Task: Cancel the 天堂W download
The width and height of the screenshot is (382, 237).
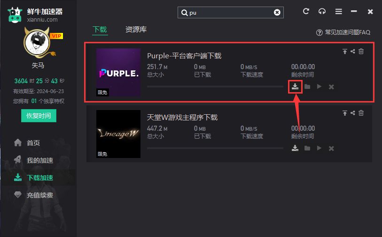Action: click(331, 148)
